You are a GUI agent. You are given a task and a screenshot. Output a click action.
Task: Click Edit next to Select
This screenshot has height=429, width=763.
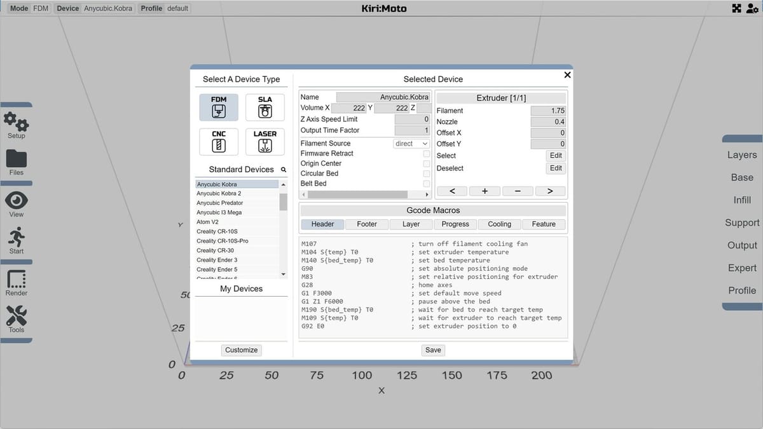(556, 156)
